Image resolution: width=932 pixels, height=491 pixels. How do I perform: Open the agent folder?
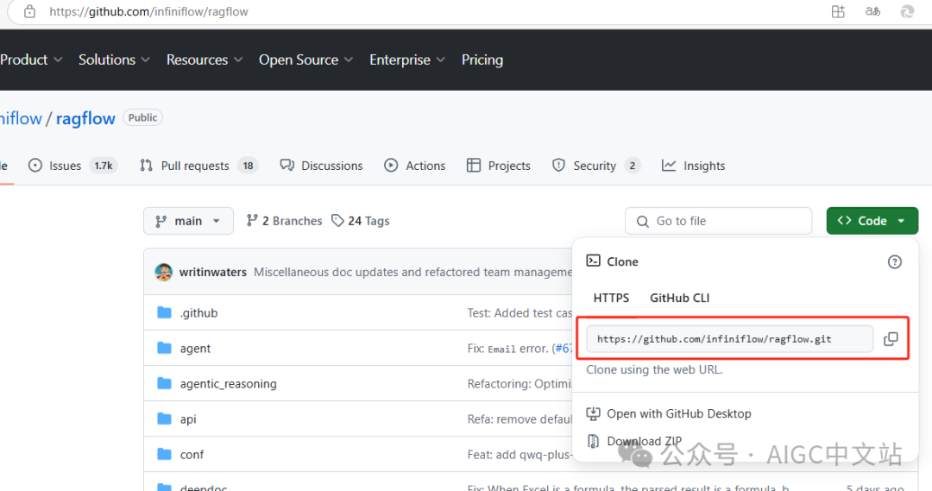(196, 349)
